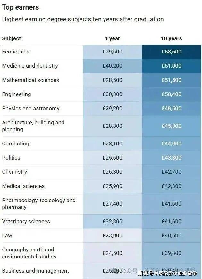Click the dark £68,600 cell
This screenshot has width=202, height=279.
tap(171, 52)
